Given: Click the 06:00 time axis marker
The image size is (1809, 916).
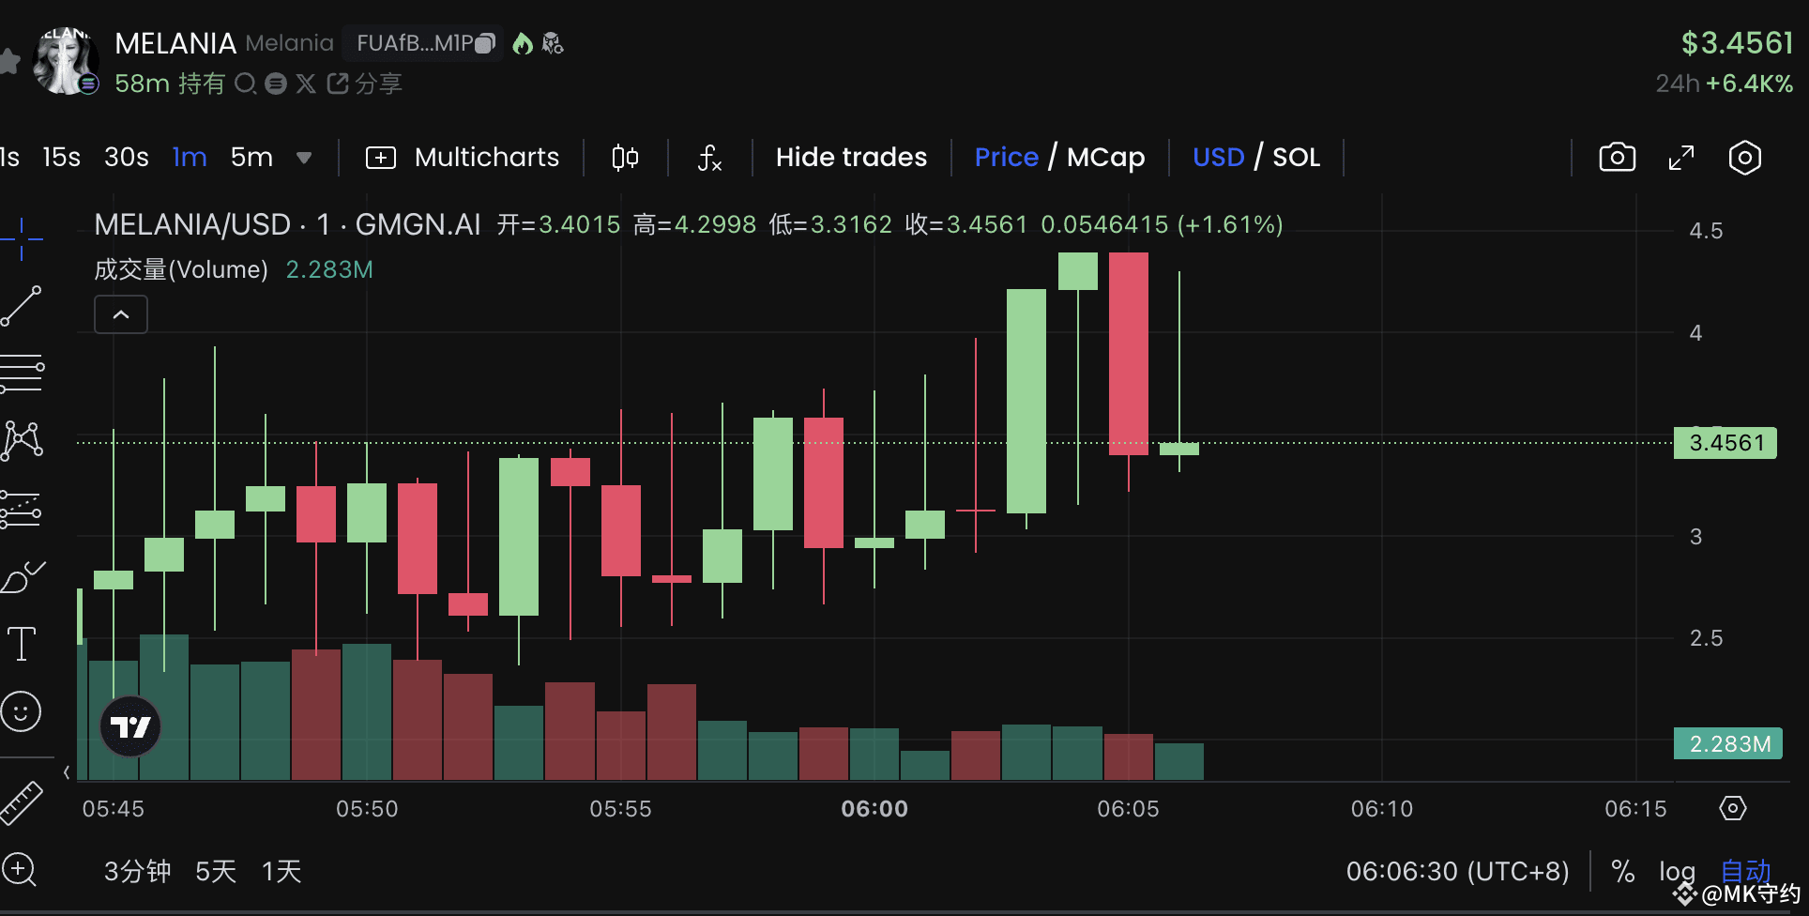Looking at the screenshot, I should point(874,809).
